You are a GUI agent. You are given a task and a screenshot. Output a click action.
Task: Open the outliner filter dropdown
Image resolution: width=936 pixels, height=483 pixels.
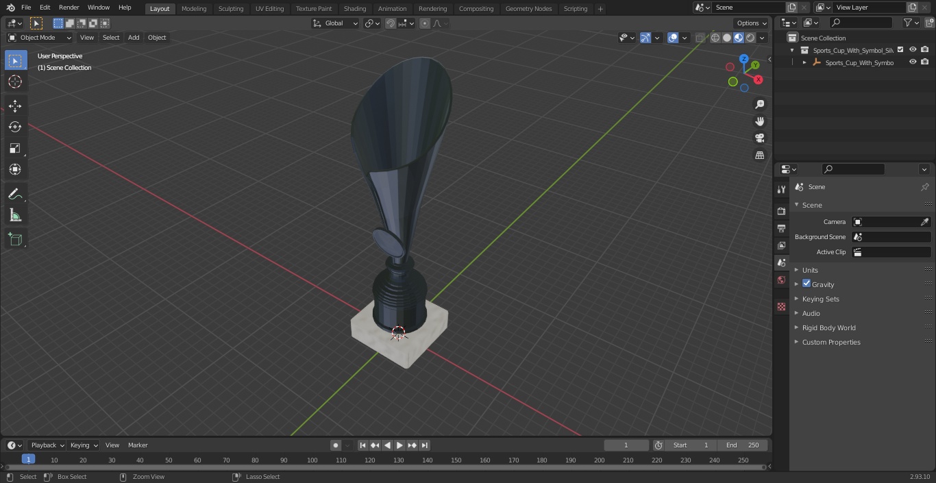click(911, 23)
